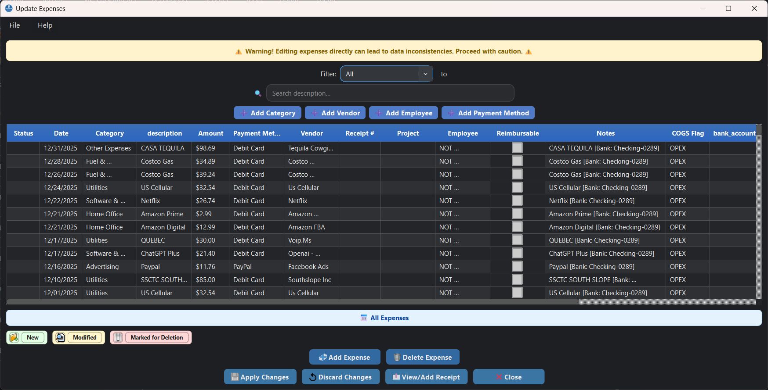768x390 pixels.
Task: Click the Add Expense button
Action: tap(345, 357)
